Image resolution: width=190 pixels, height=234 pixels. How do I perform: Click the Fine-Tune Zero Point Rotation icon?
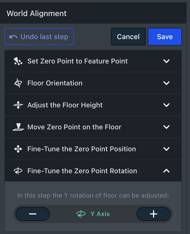(18, 171)
